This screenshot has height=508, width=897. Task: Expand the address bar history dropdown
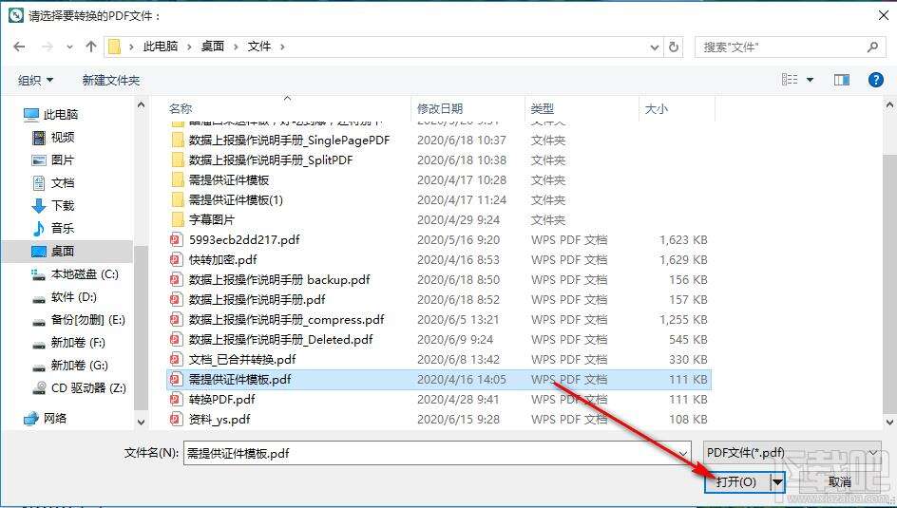pyautogui.click(x=655, y=47)
